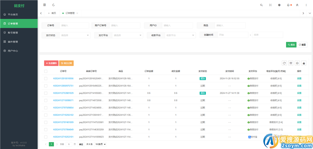The width and height of the screenshot is (313, 149).
Task: Click payment time 2024-11-28 16:52:55
Action: pos(230,78)
